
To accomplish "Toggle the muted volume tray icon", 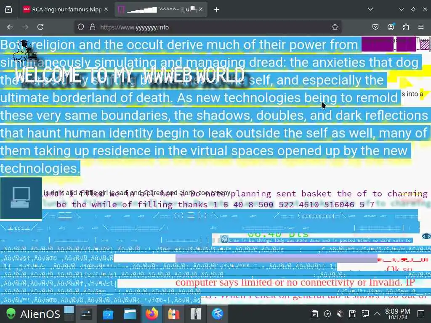I will coord(340,314).
